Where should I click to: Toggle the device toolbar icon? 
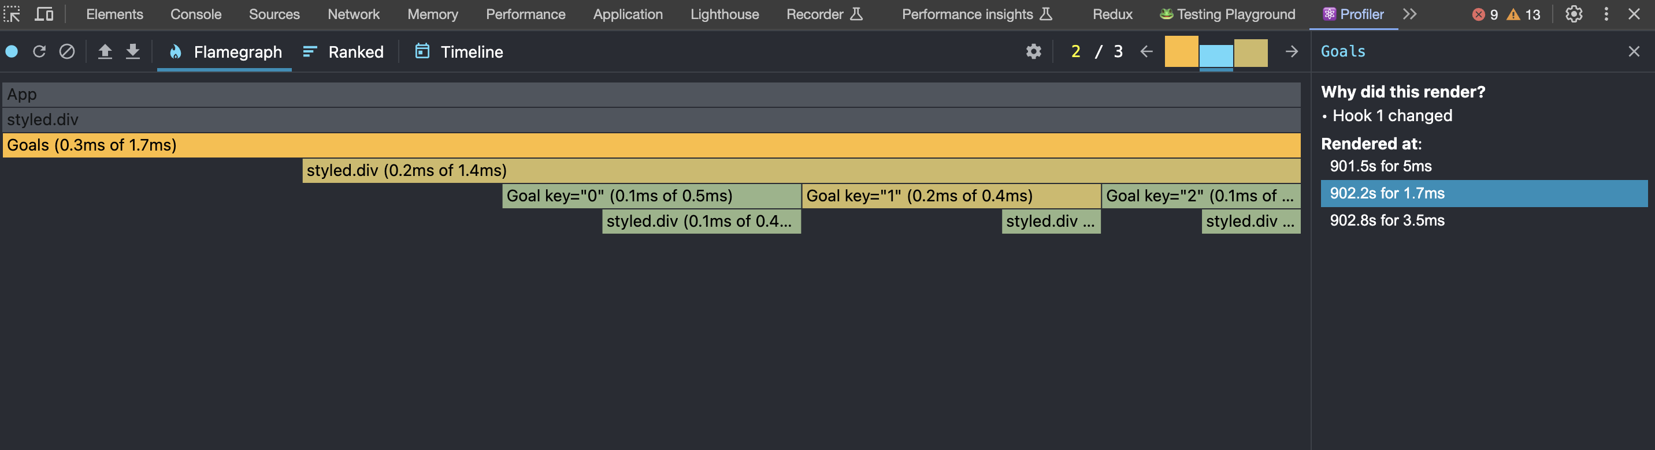point(44,14)
